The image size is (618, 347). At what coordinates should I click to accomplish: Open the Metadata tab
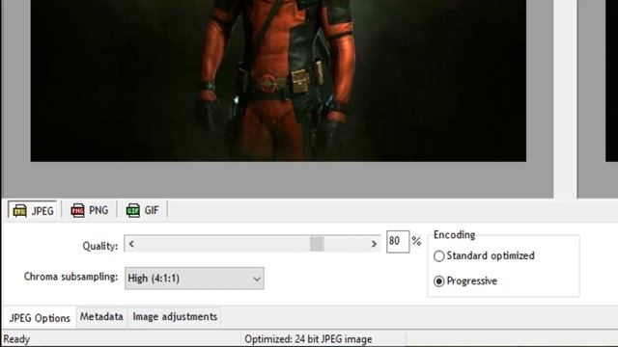click(x=101, y=317)
